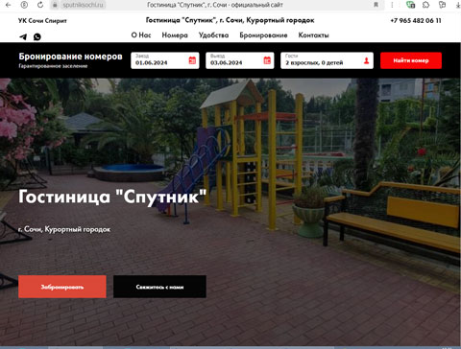Click the 'г. Сочи, Курортный городок' subtitle
The width and height of the screenshot is (461, 349).
click(x=64, y=229)
